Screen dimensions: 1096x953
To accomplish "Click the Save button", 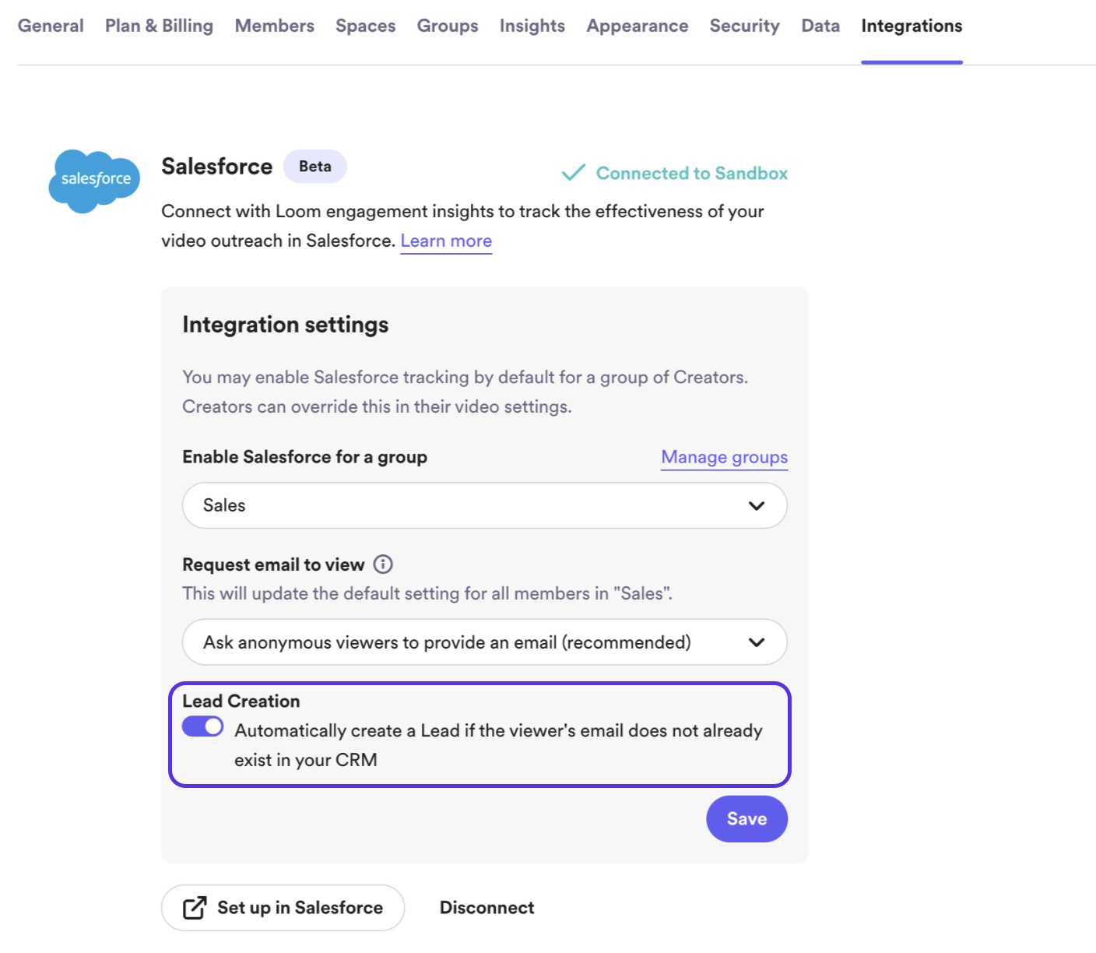I will (746, 818).
